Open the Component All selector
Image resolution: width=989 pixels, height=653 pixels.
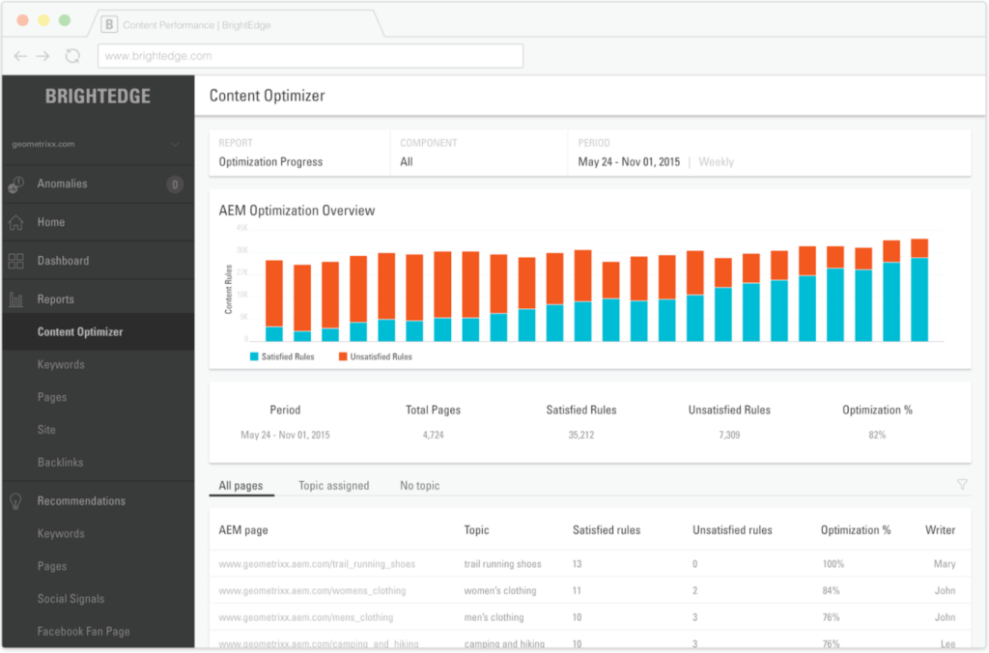point(407,162)
